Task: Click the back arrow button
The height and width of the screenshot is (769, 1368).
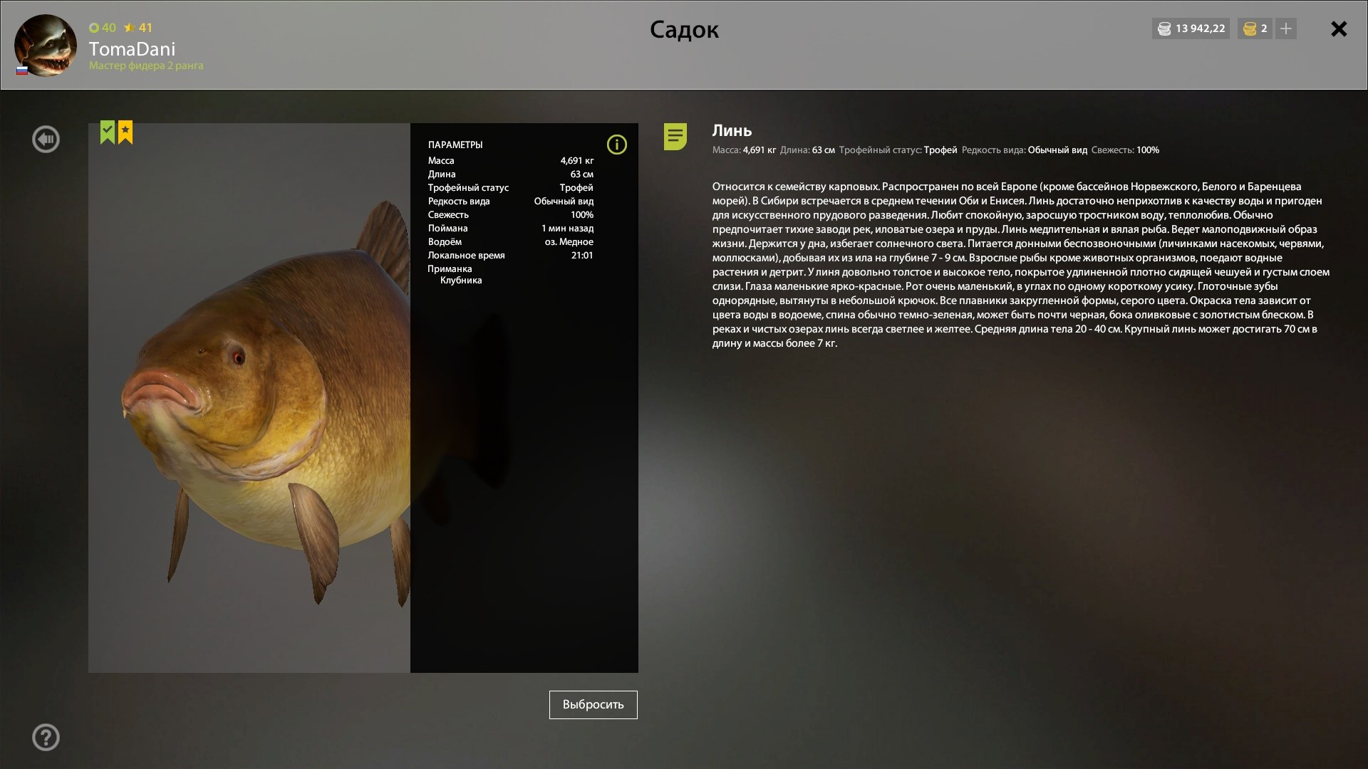Action: coord(46,139)
